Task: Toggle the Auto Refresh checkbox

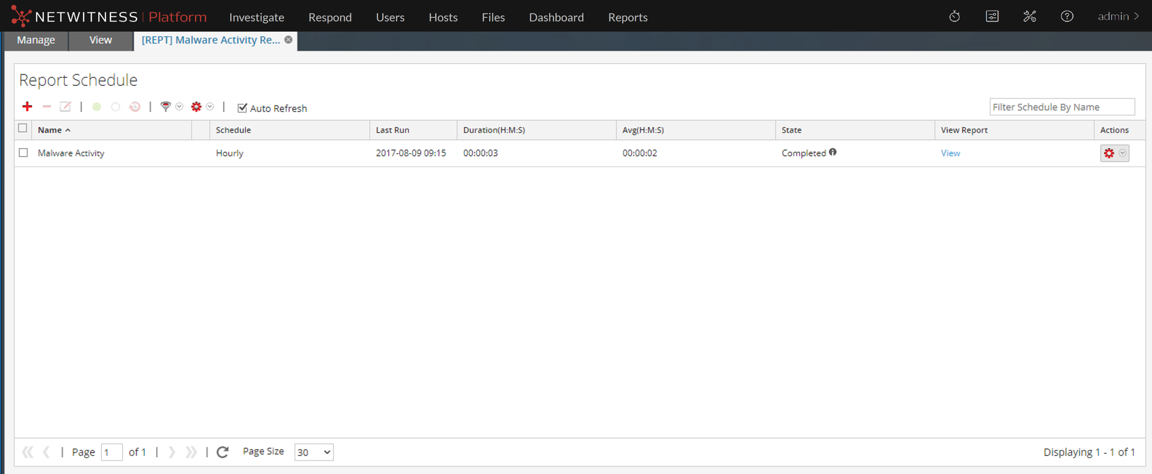Action: (x=243, y=108)
